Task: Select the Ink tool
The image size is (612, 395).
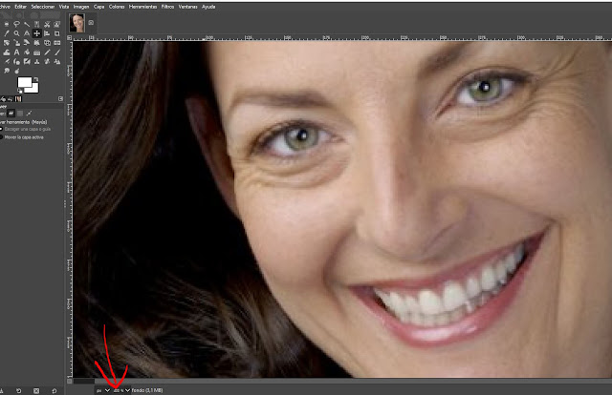Action: (x=17, y=62)
